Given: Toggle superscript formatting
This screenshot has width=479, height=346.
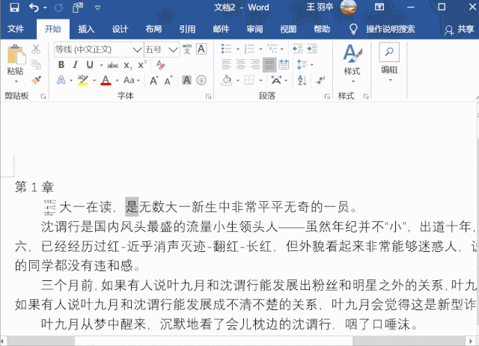Looking at the screenshot, I should coord(142,65).
